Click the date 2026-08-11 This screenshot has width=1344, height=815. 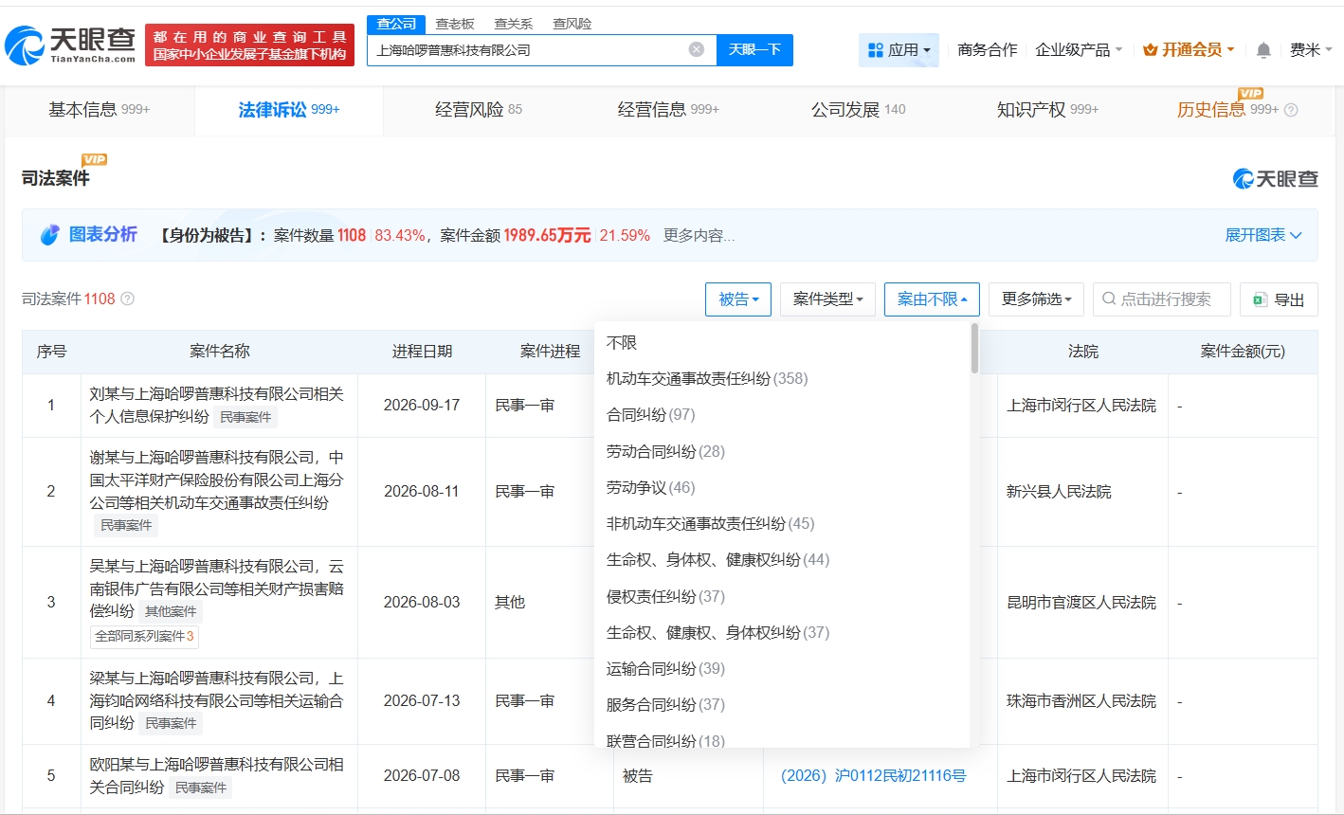[422, 492]
